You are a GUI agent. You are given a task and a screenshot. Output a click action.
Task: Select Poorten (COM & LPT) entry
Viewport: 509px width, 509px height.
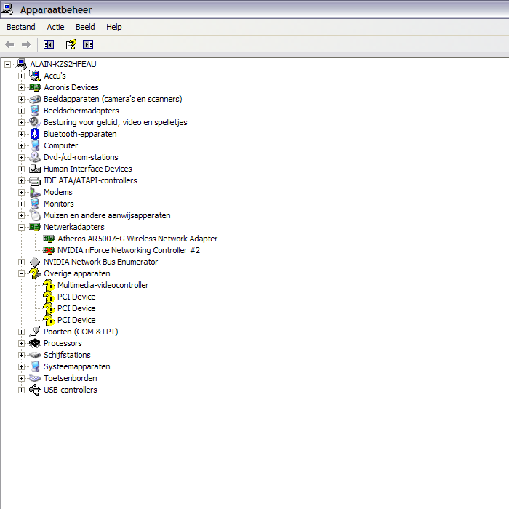pyautogui.click(x=80, y=332)
